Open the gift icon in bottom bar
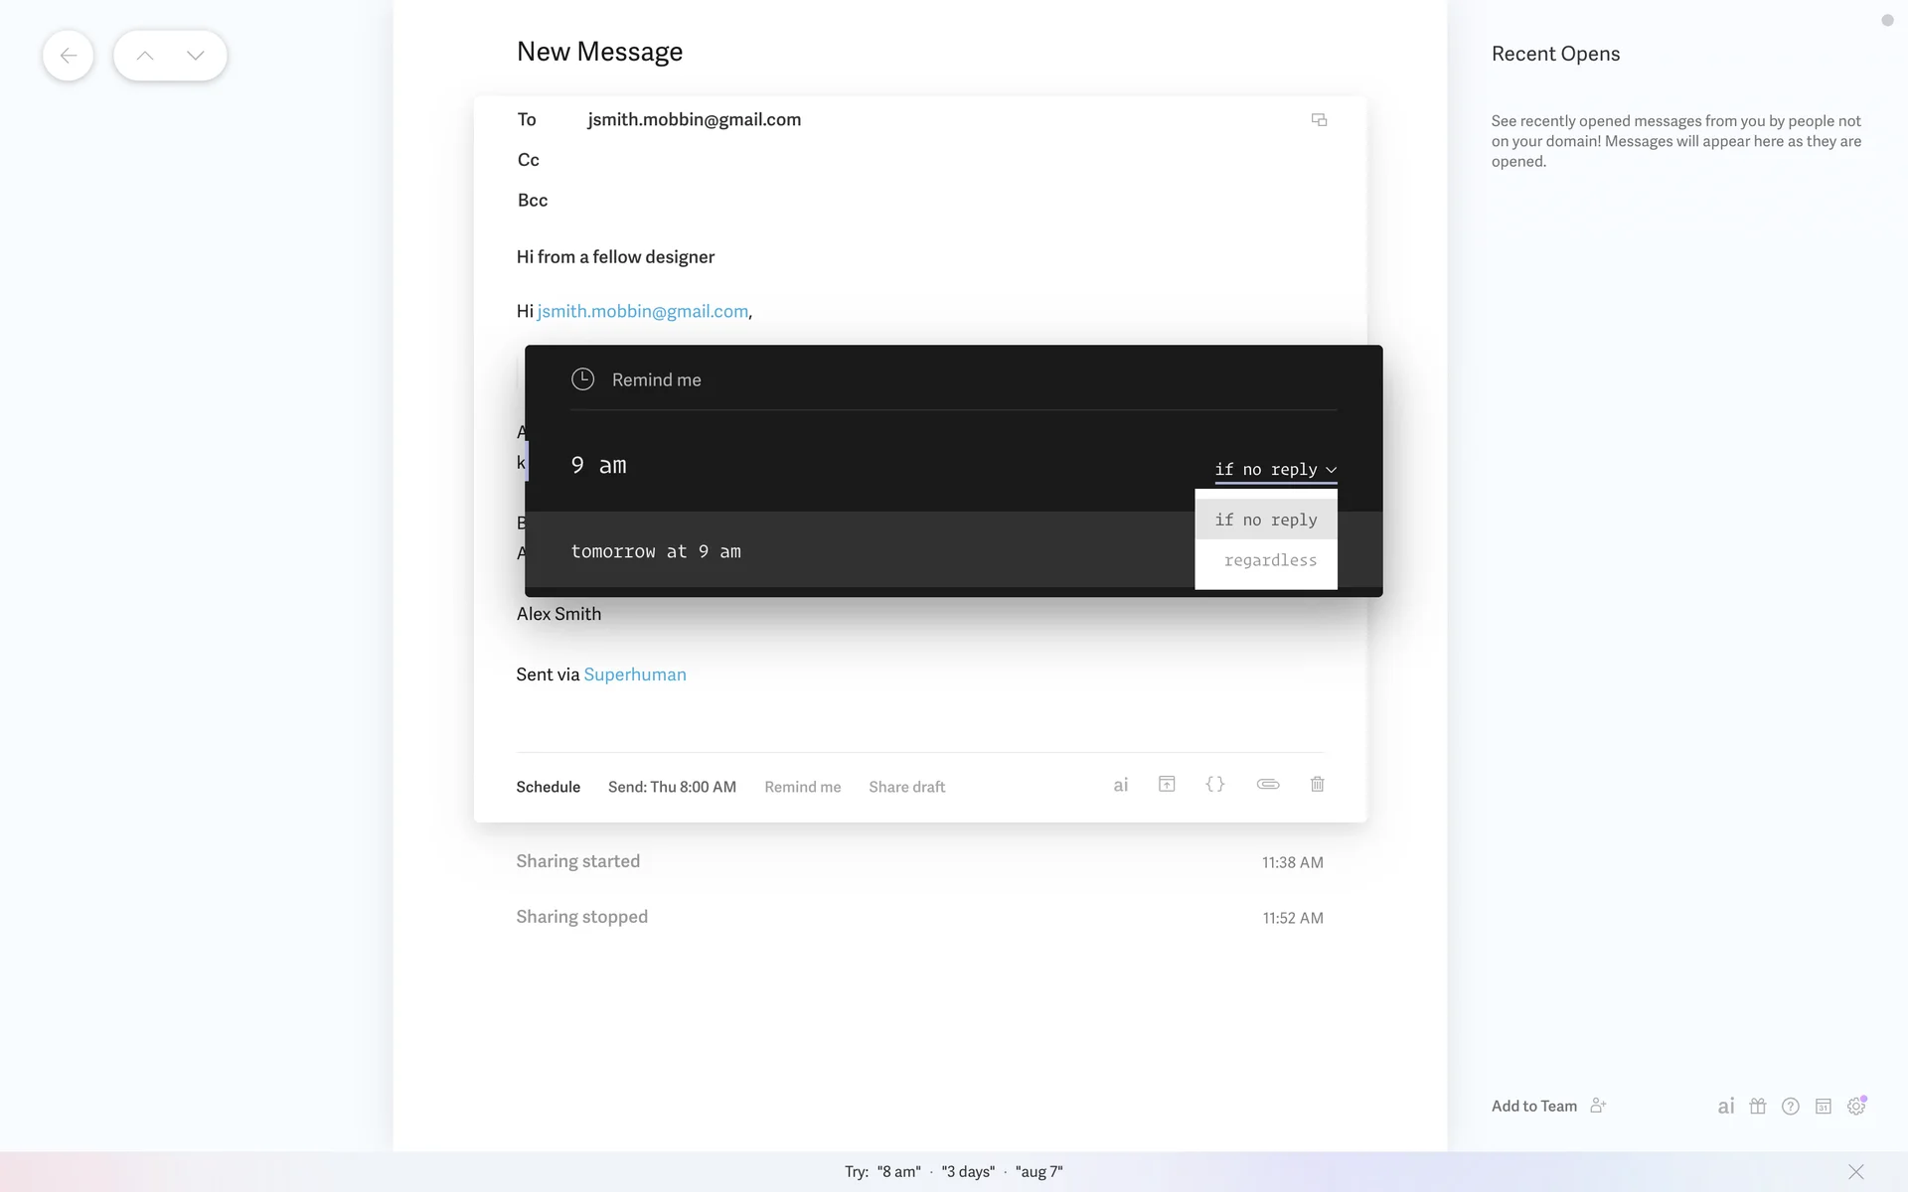Image resolution: width=1908 pixels, height=1192 pixels. 1757,1107
